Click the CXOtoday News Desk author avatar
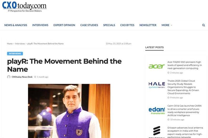The height and width of the screenshot is (138, 208). tap(9, 77)
